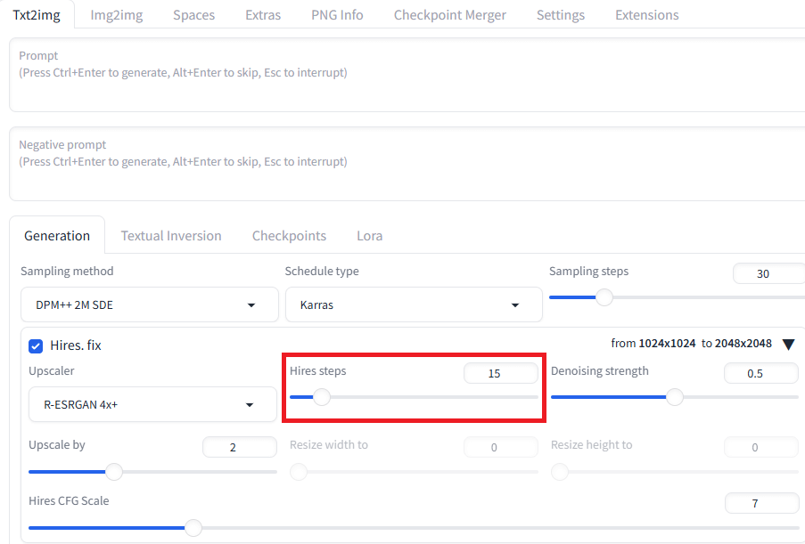Select the Textual Inversion sub-tab

tap(171, 236)
